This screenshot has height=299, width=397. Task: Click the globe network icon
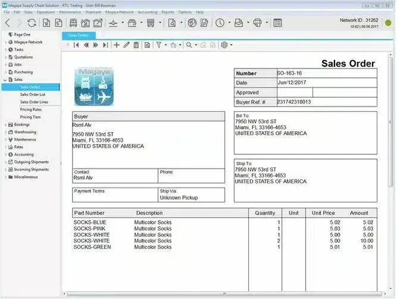pyautogui.click(x=192, y=23)
